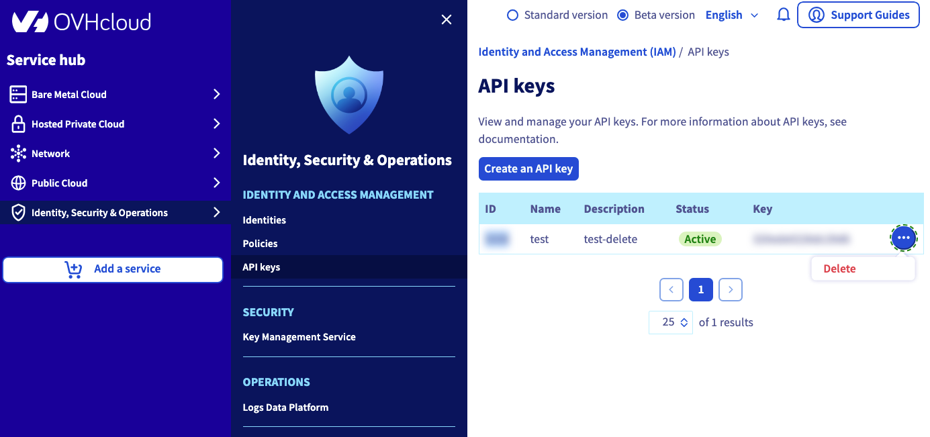Click the 'of 1 results' text

click(x=726, y=322)
